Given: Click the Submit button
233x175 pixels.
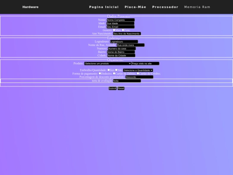Looking at the screenshot, I should pyautogui.click(x=113, y=89).
